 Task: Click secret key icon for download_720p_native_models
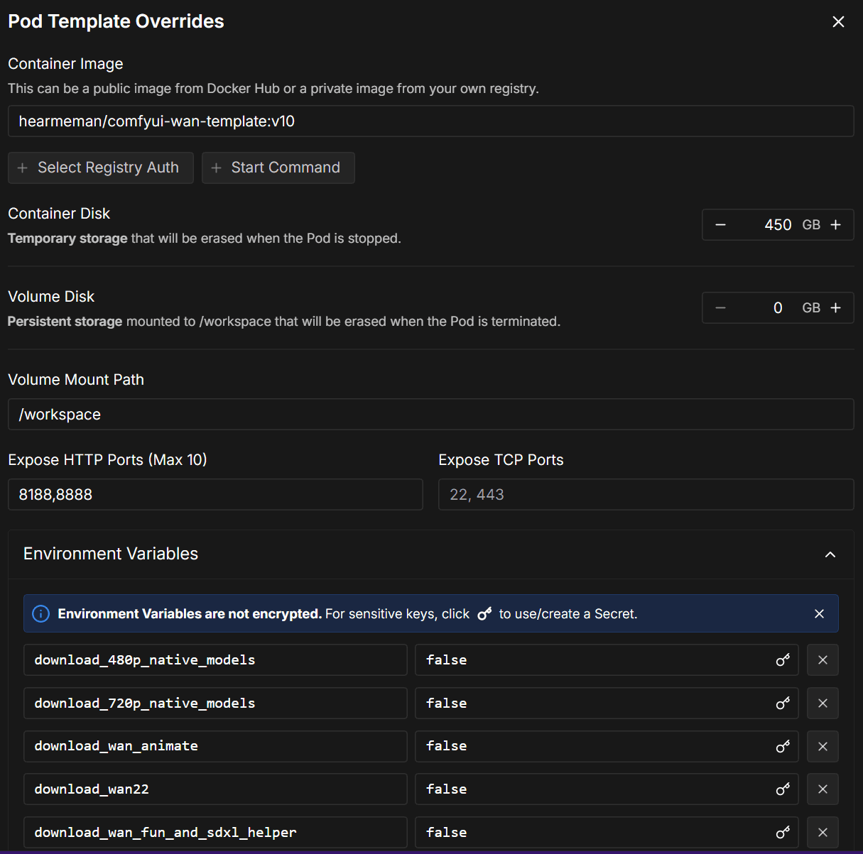(782, 704)
